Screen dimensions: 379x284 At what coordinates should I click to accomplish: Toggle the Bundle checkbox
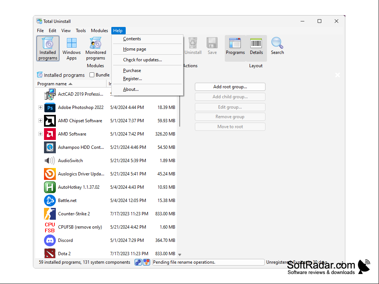(x=92, y=75)
